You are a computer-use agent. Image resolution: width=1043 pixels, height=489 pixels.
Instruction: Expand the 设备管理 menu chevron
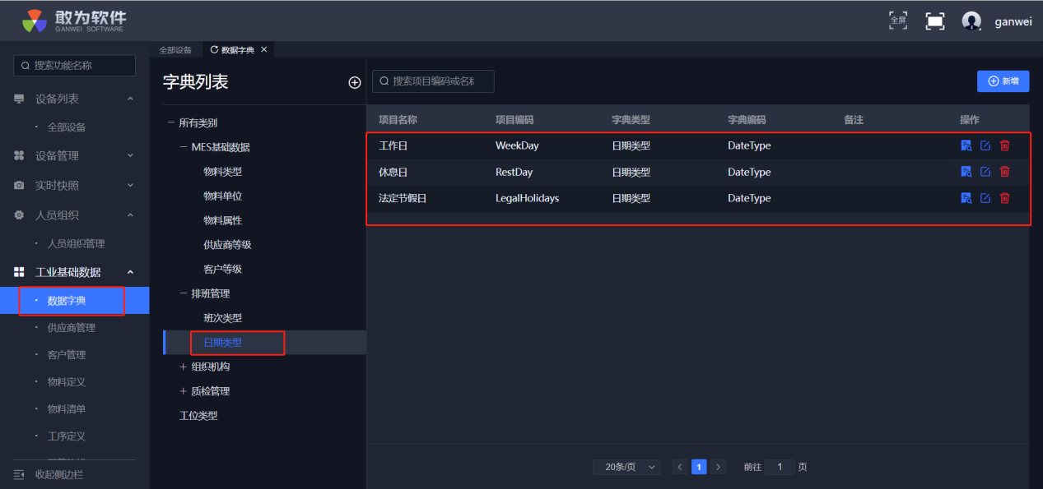[130, 155]
